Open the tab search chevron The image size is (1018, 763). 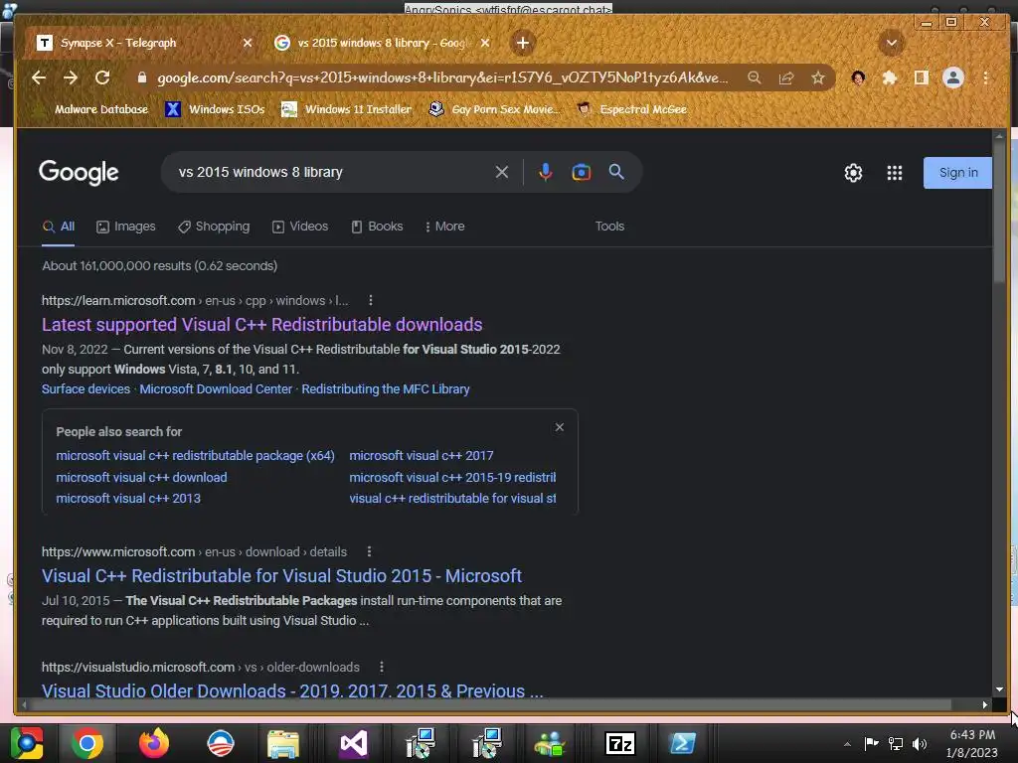(892, 43)
